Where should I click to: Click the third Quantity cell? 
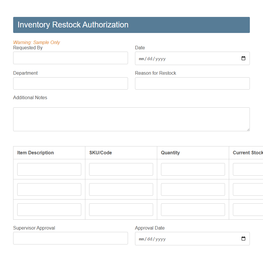point(193,209)
